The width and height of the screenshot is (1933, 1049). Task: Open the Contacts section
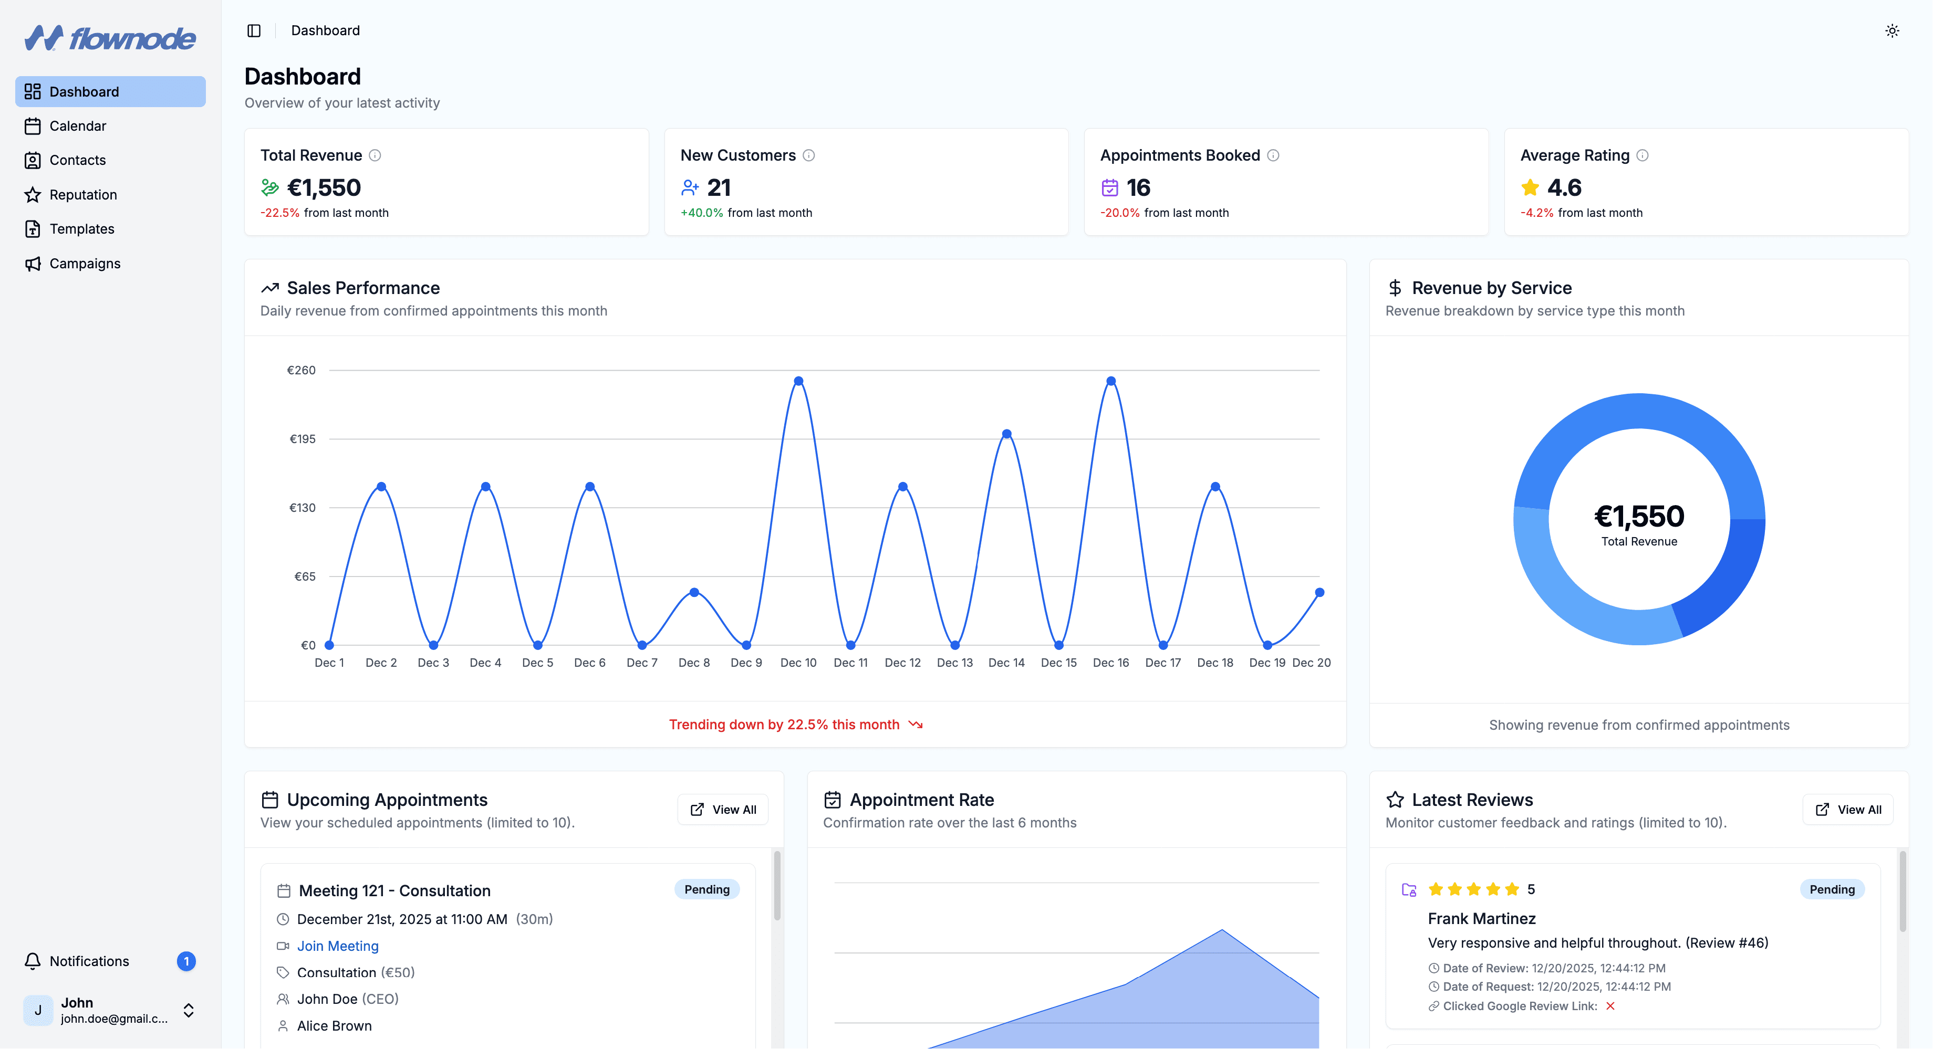[x=77, y=160]
